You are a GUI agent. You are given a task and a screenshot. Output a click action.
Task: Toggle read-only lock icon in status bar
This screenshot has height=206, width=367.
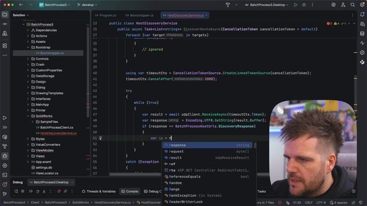pos(353,203)
